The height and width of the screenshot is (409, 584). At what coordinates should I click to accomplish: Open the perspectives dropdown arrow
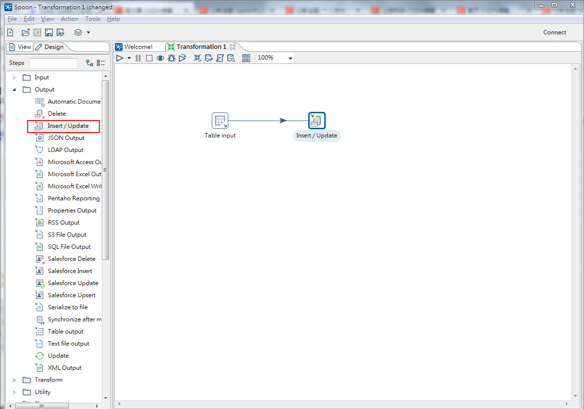[88, 32]
